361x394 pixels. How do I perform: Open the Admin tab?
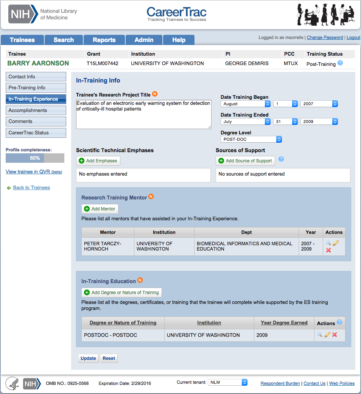tap(144, 40)
